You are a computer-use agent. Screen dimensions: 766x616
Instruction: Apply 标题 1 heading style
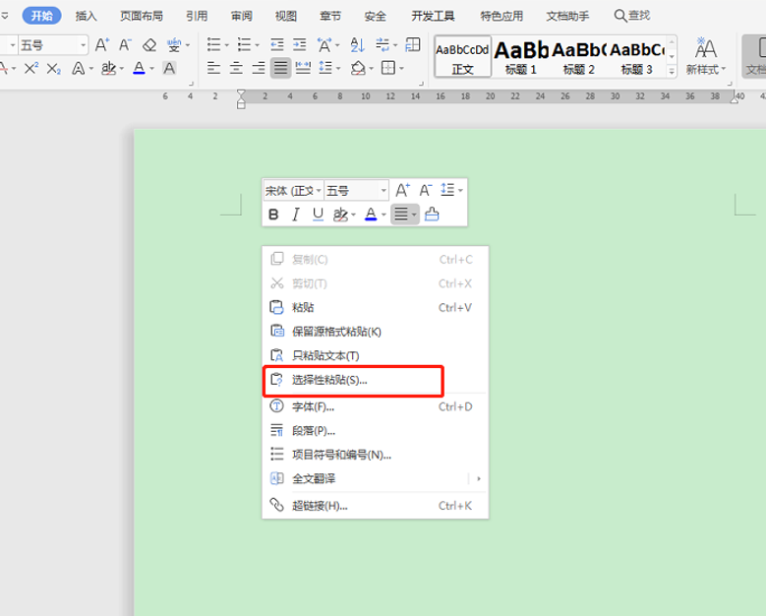coord(521,57)
